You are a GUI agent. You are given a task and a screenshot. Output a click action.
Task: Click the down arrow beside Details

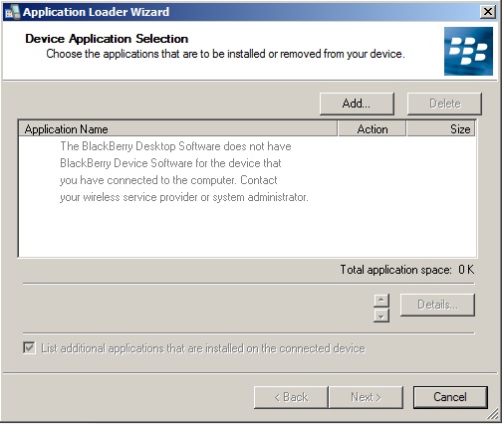point(381,316)
